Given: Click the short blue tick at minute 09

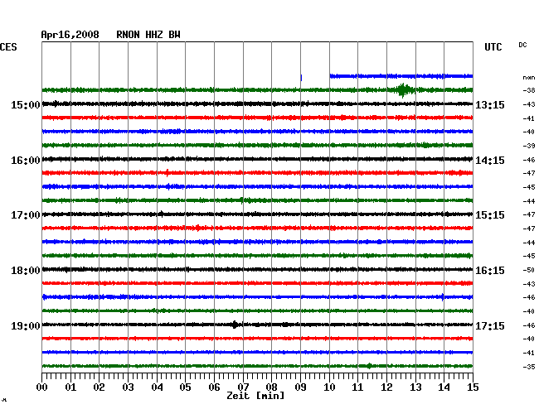Looking at the screenshot, I should click(301, 78).
